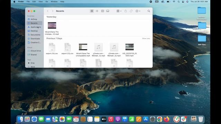
Task: Open Notes from the Dock
Action: pyautogui.click(x=97, y=119)
